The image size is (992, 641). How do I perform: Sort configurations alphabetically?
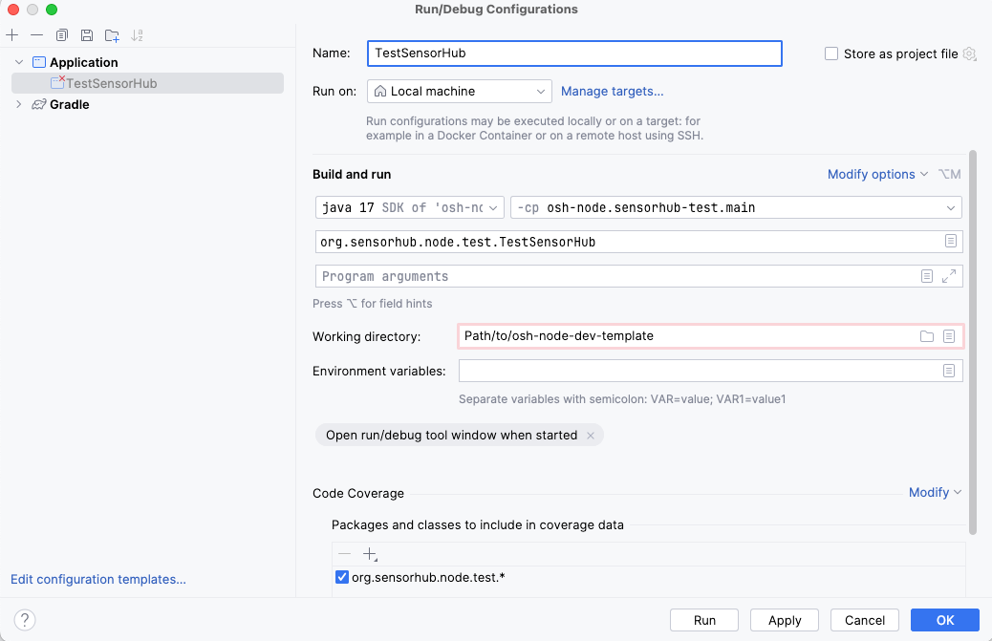(x=137, y=34)
